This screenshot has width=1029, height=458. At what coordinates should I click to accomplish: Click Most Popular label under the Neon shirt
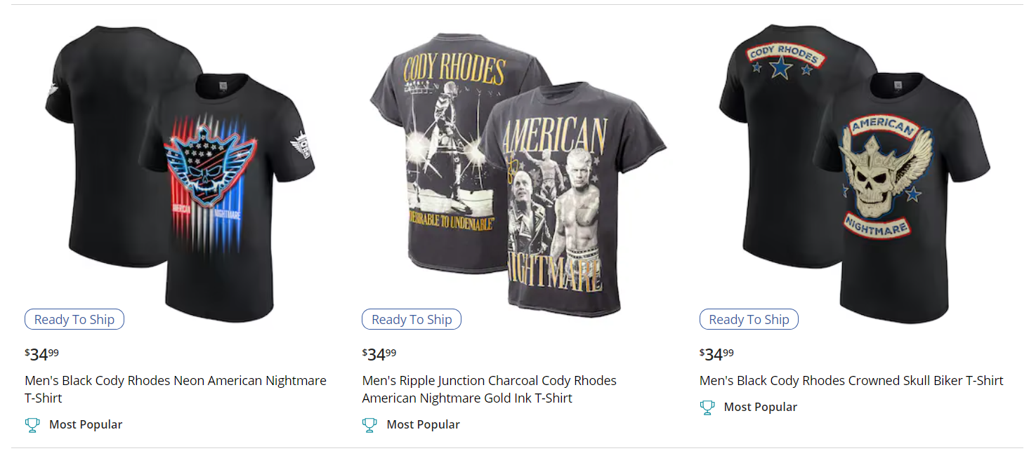(86, 424)
